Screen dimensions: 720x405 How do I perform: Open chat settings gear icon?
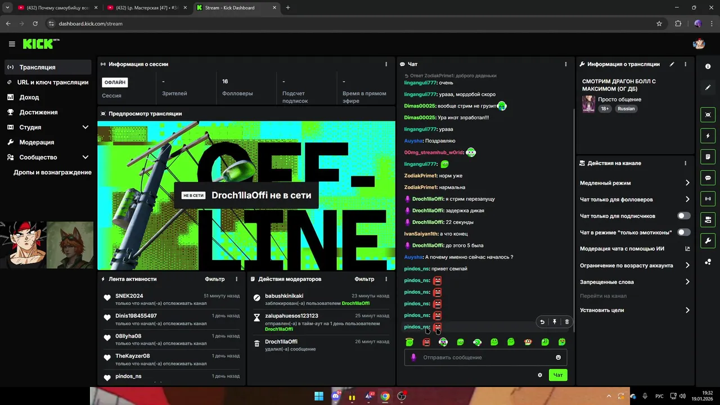[x=540, y=375]
